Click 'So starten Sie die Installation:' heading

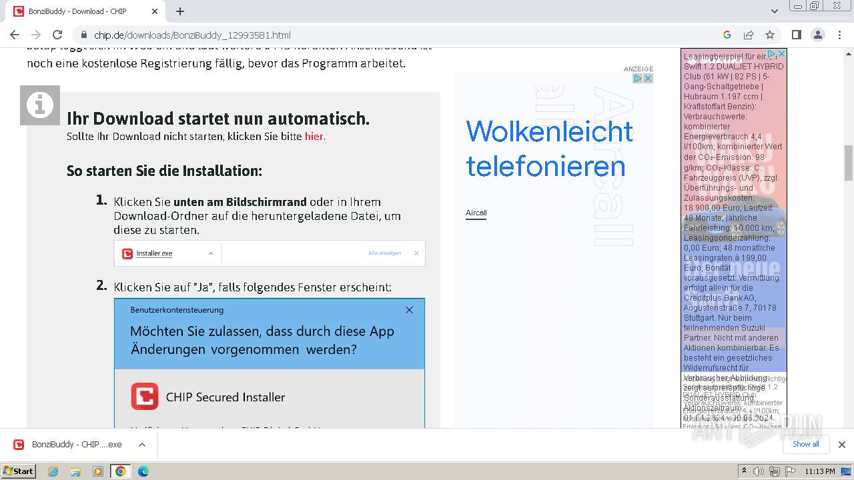[x=164, y=171]
